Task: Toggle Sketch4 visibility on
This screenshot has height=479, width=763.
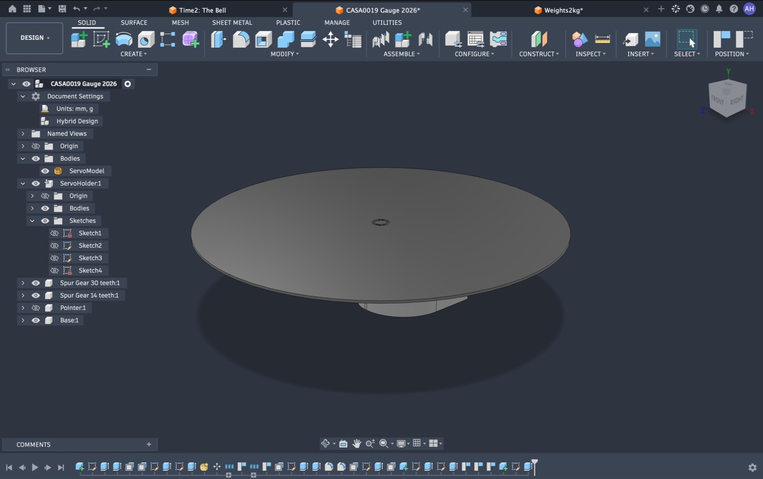Action: pyautogui.click(x=54, y=271)
